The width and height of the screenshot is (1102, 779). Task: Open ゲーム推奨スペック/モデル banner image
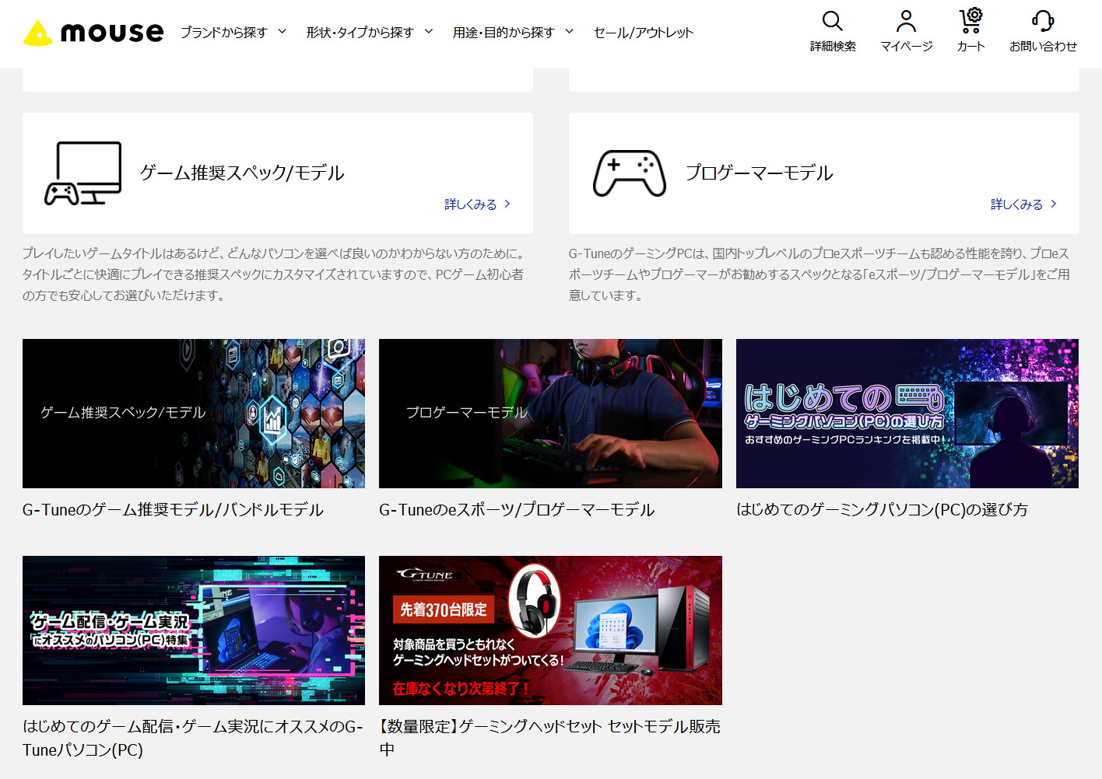click(x=194, y=414)
